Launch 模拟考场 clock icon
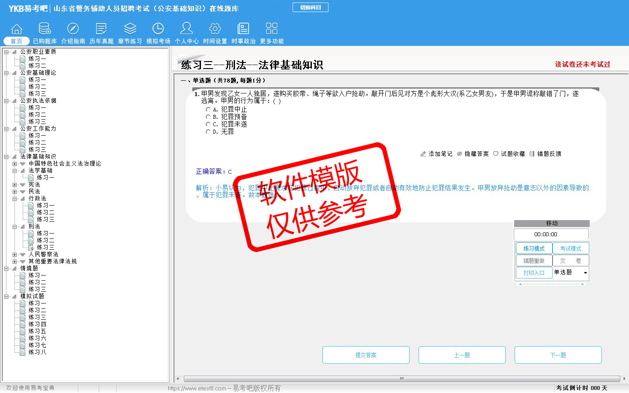Image resolution: width=629 pixels, height=393 pixels. [158, 29]
